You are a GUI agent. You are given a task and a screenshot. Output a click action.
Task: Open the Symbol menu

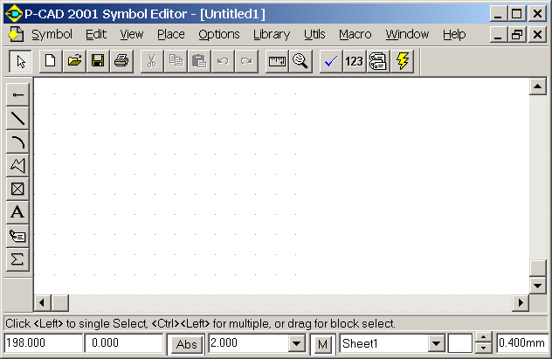52,34
